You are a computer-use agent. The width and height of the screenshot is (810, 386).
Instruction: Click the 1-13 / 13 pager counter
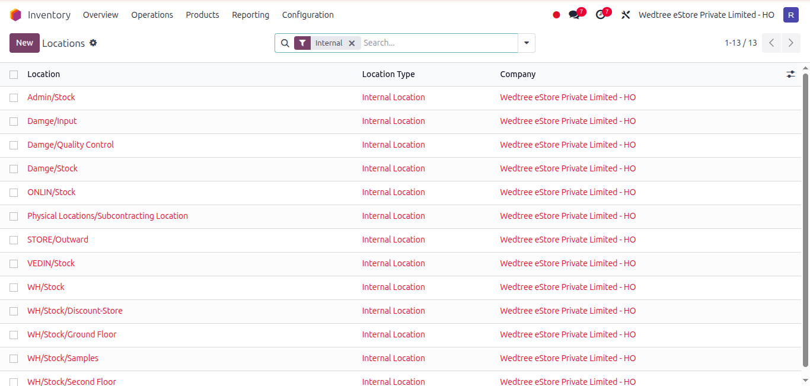[x=741, y=43]
